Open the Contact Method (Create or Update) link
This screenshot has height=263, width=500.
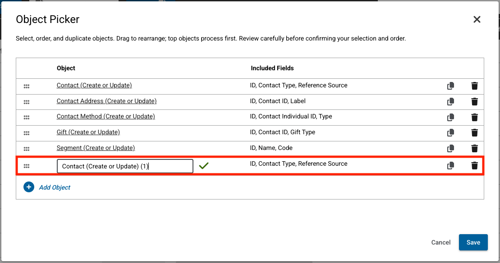tap(106, 116)
